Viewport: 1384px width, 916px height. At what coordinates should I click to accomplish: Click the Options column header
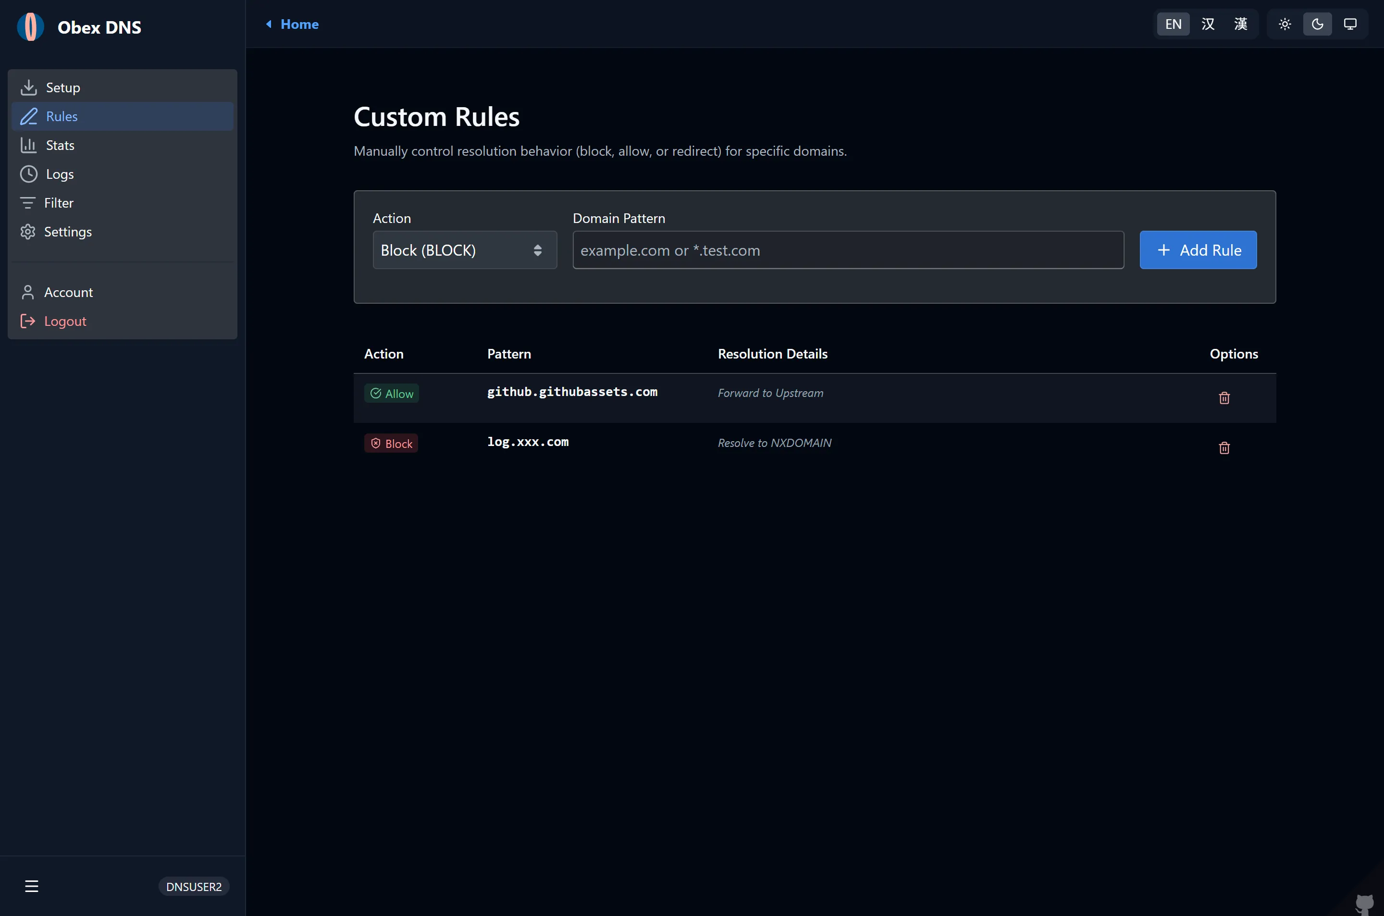pos(1234,354)
